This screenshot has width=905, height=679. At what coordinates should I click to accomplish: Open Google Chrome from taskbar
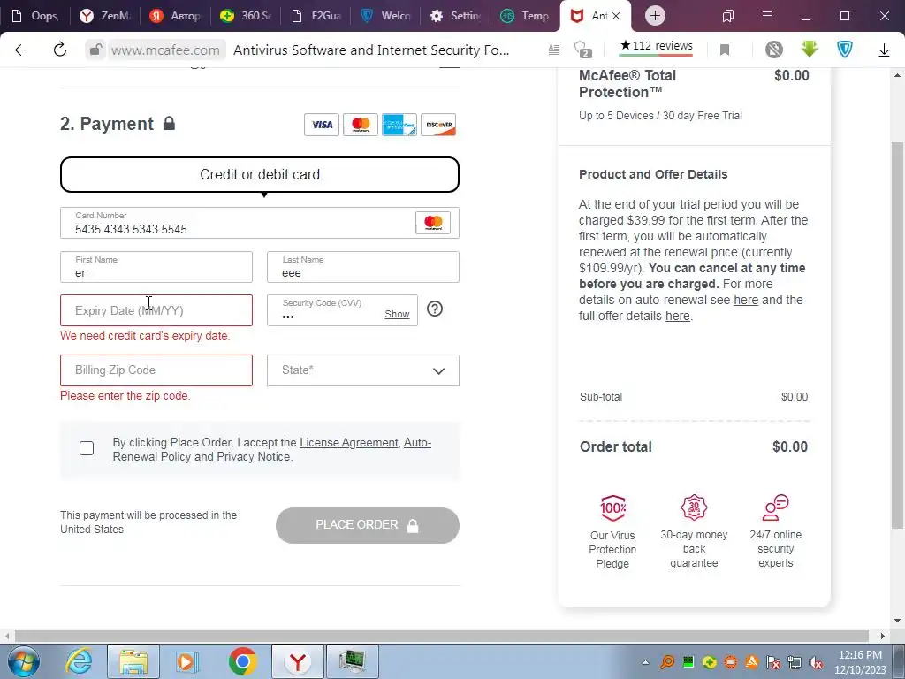point(242,661)
